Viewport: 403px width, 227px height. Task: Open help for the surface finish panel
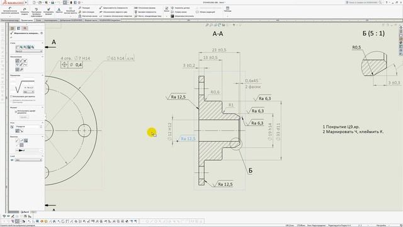tap(42, 33)
